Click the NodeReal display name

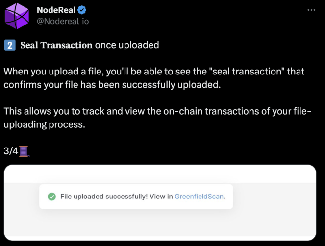[56, 10]
